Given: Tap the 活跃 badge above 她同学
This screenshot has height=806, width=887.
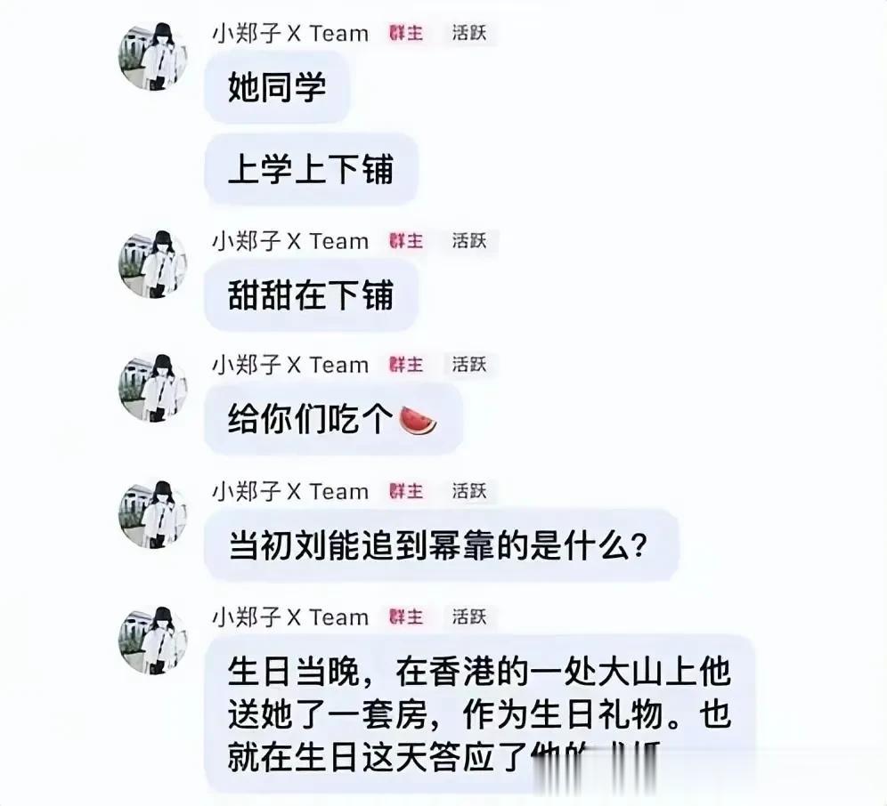Looking at the screenshot, I should [x=469, y=33].
